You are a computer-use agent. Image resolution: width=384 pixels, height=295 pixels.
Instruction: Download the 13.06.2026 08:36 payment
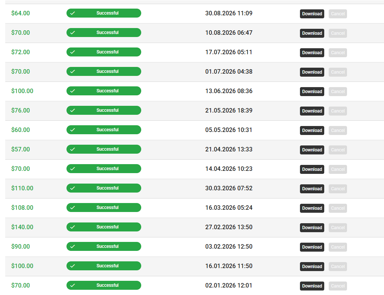[312, 92]
